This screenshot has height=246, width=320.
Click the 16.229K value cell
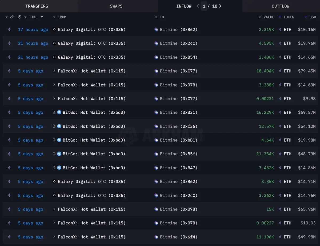click(x=265, y=112)
